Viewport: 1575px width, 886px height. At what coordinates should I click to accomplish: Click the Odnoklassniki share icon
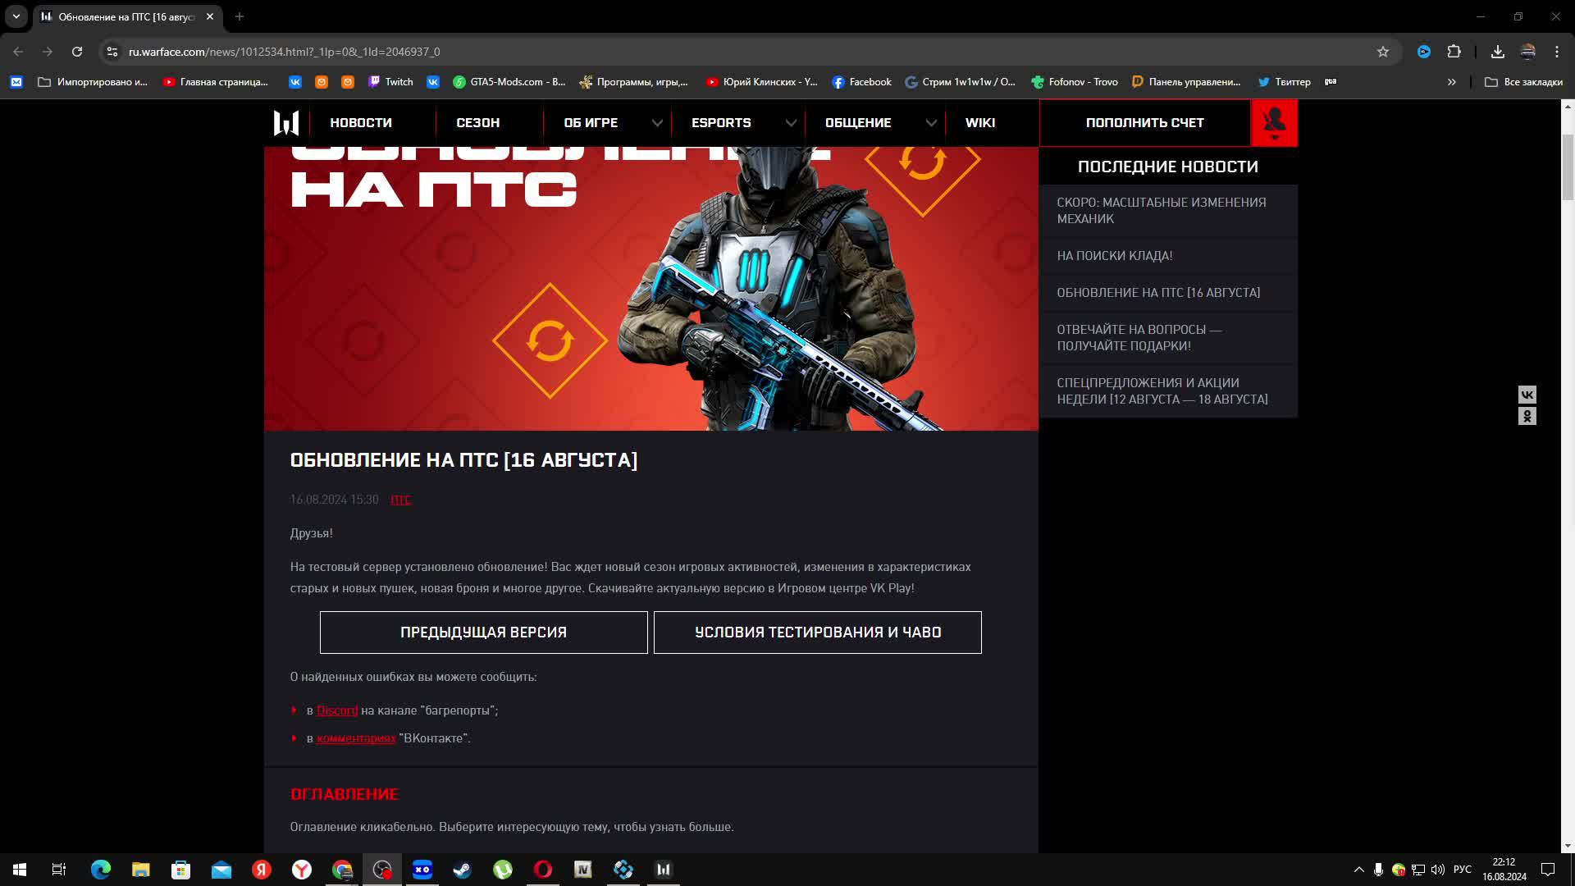tap(1527, 417)
